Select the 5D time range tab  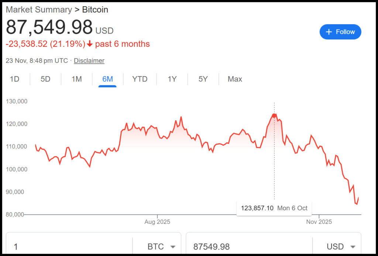[x=45, y=79]
